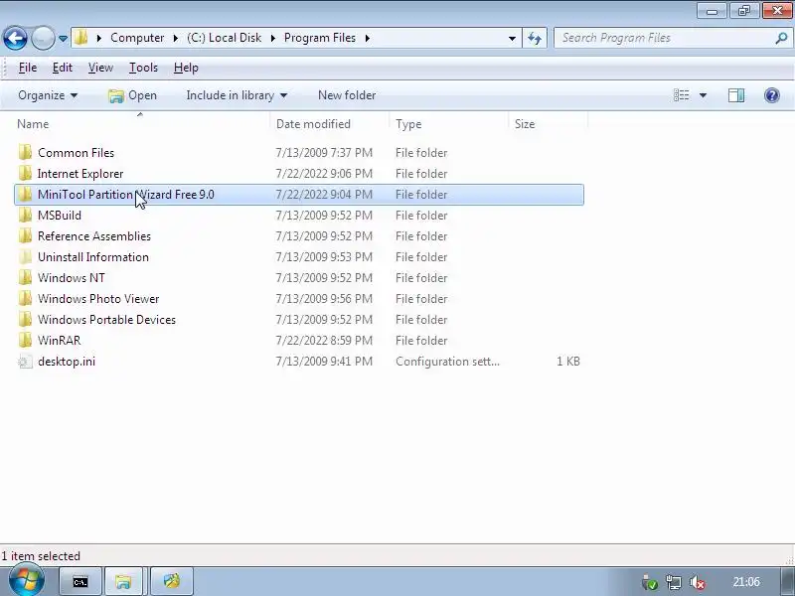
Task: Select Program Files breadcrumb segment
Action: click(x=319, y=38)
